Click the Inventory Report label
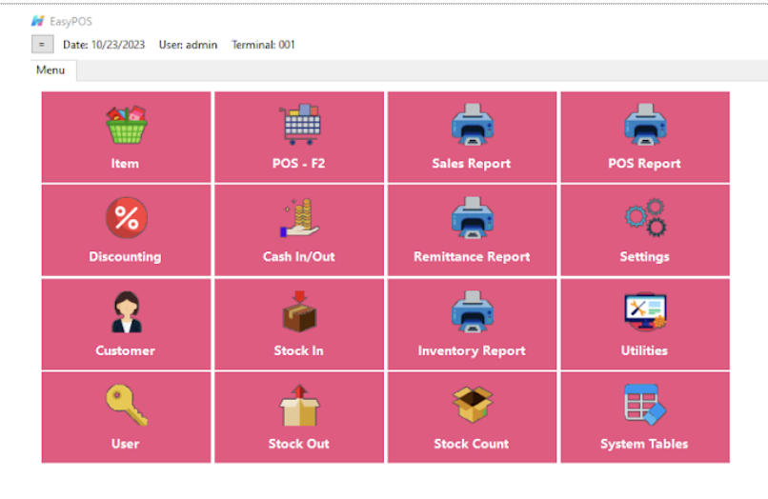This screenshot has width=768, height=499. click(472, 351)
